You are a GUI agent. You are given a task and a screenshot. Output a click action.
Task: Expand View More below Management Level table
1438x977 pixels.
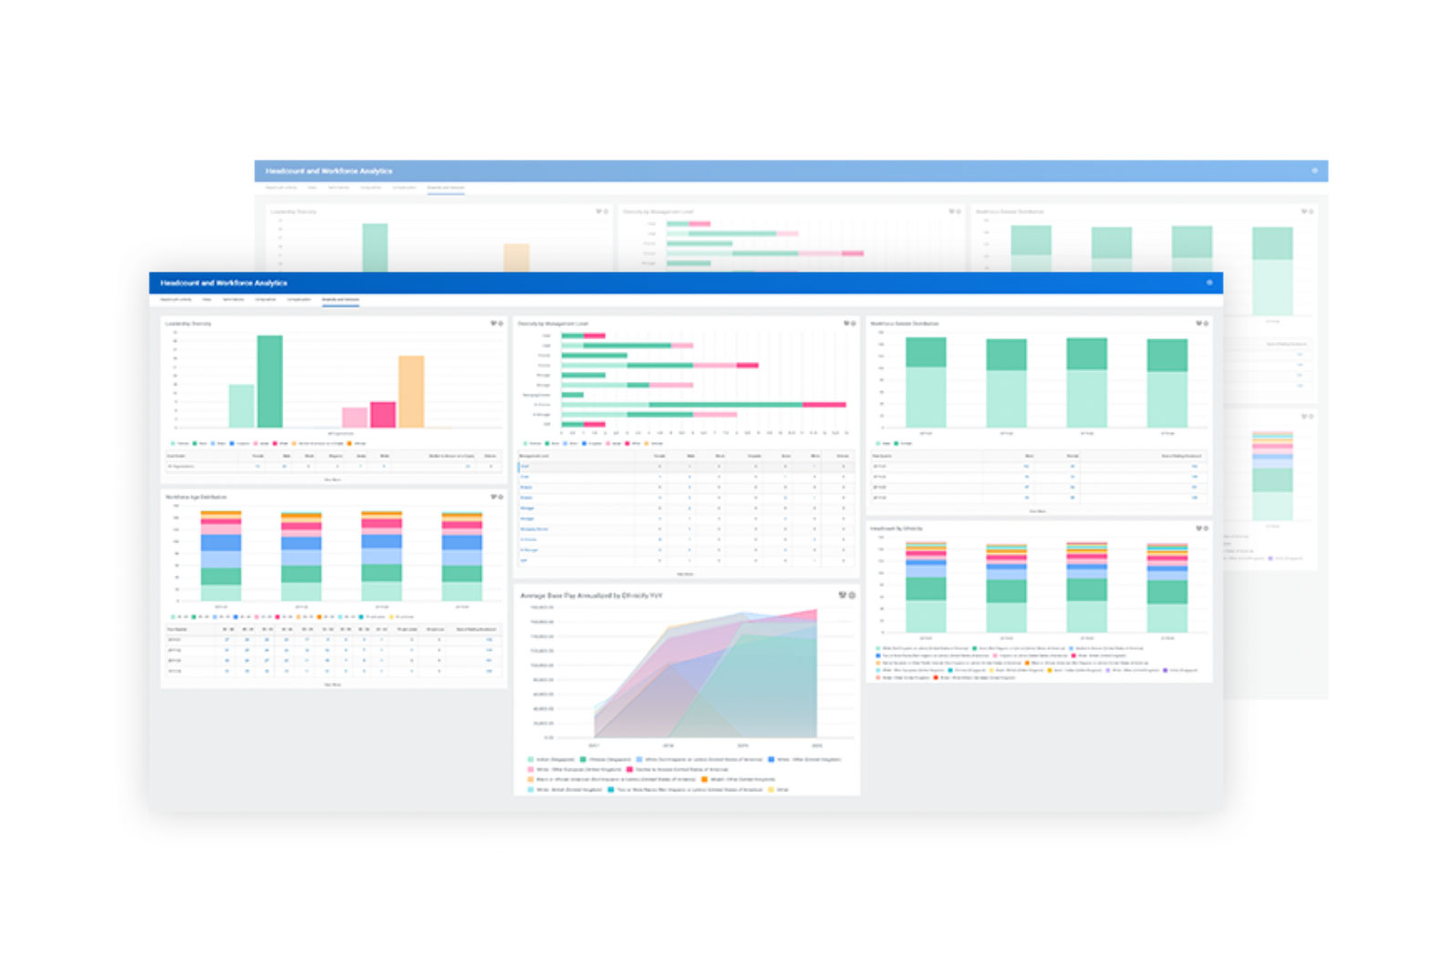[685, 574]
